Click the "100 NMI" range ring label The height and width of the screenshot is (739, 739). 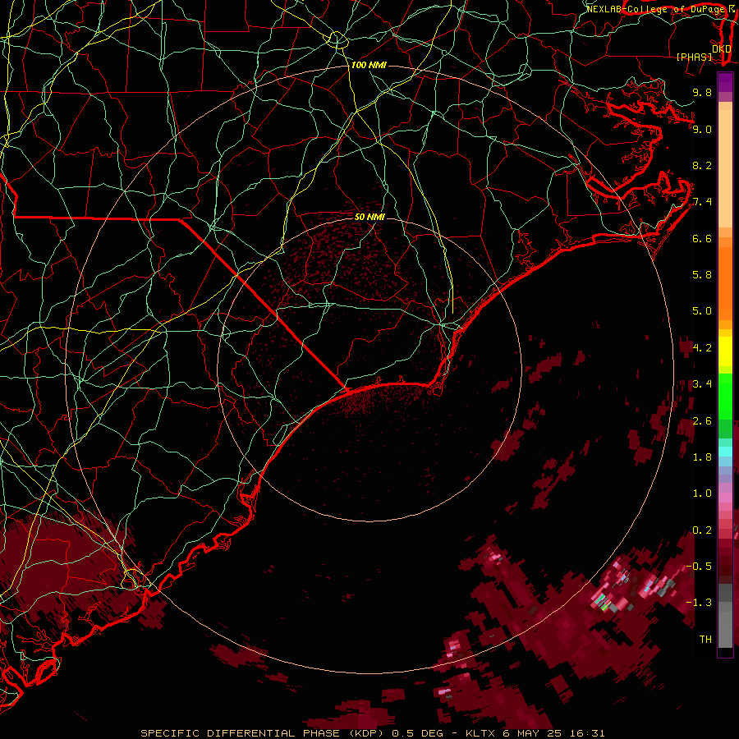pos(369,65)
